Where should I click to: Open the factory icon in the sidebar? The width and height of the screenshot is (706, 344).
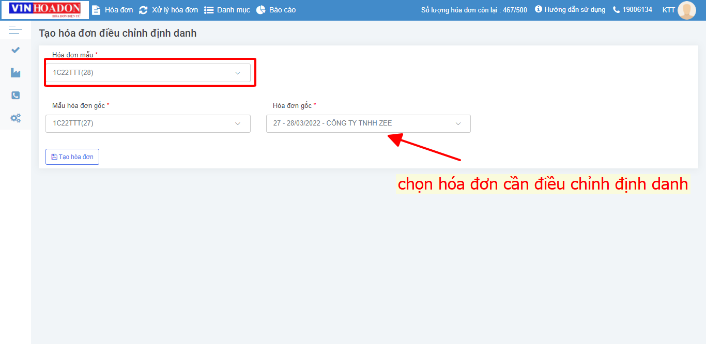point(15,72)
